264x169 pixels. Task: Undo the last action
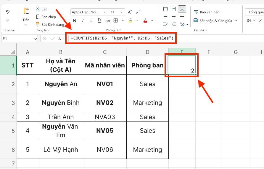click(8, 12)
